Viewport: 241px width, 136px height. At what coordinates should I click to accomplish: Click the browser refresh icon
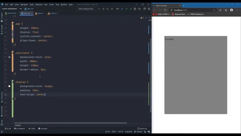coord(165,10)
